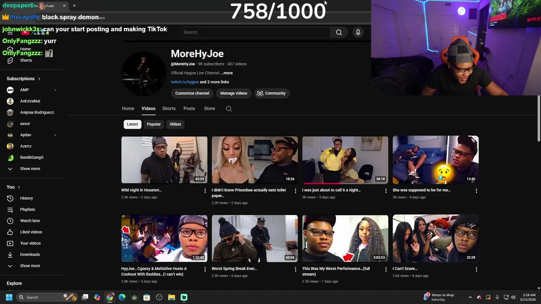Open the channel Home tab
The height and width of the screenshot is (304, 541).
coord(128,109)
